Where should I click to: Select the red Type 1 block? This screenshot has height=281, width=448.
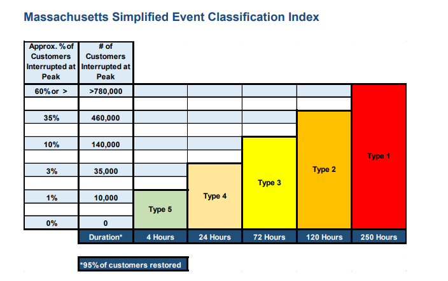[x=379, y=157]
